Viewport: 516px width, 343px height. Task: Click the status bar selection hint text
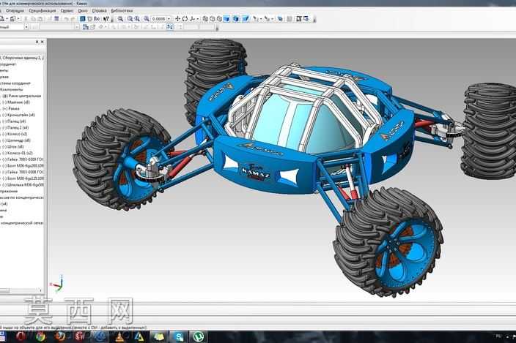tap(73, 328)
